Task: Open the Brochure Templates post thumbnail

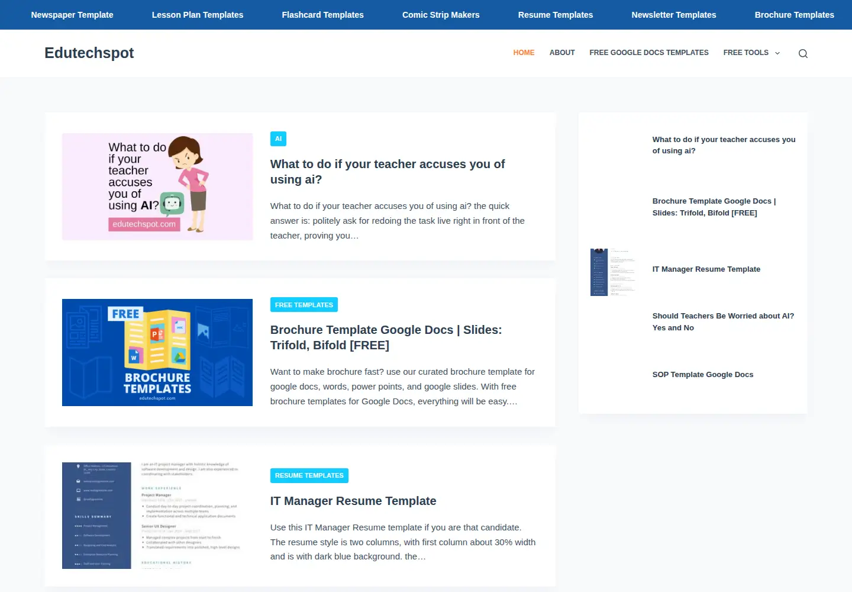Action: [x=157, y=352]
